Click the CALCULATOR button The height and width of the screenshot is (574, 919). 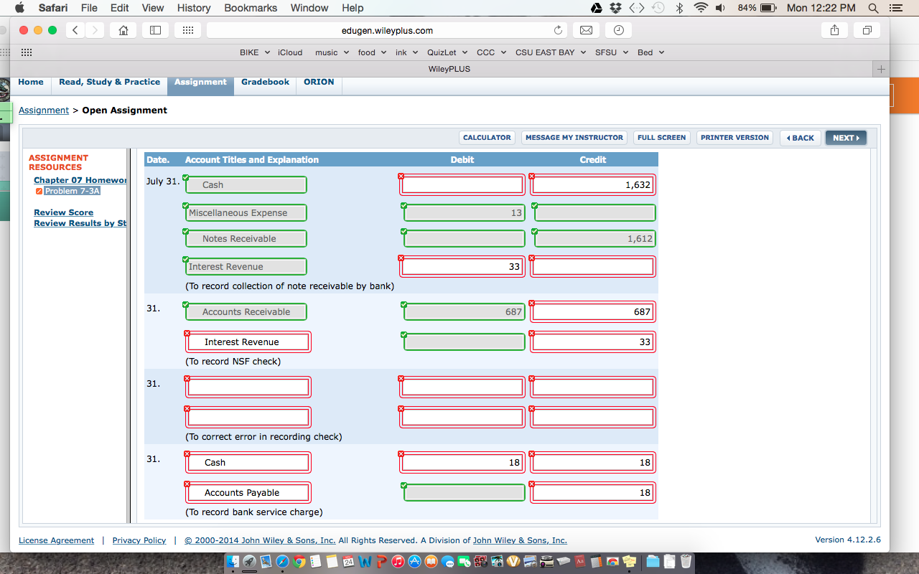coord(487,138)
